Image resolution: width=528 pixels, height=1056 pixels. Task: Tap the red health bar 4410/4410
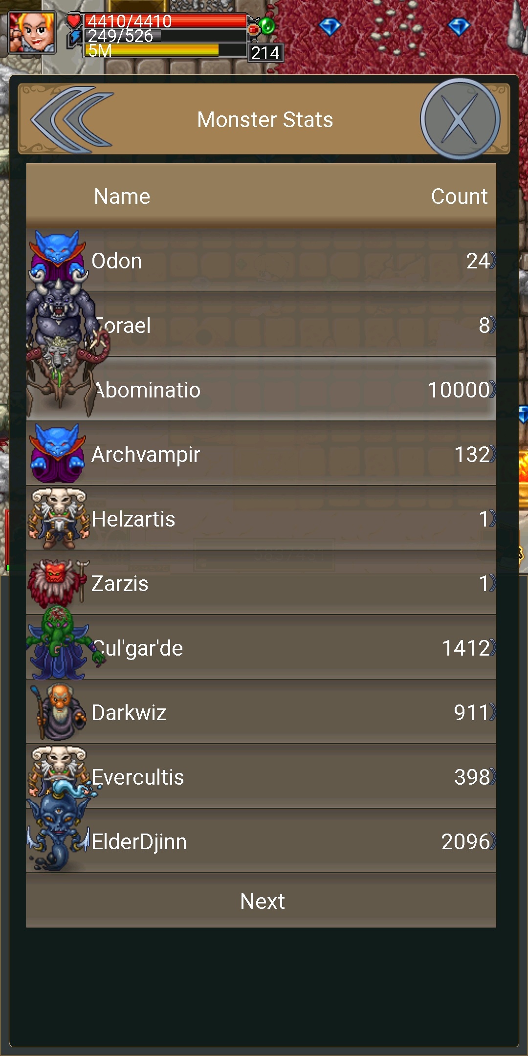pyautogui.click(x=165, y=21)
